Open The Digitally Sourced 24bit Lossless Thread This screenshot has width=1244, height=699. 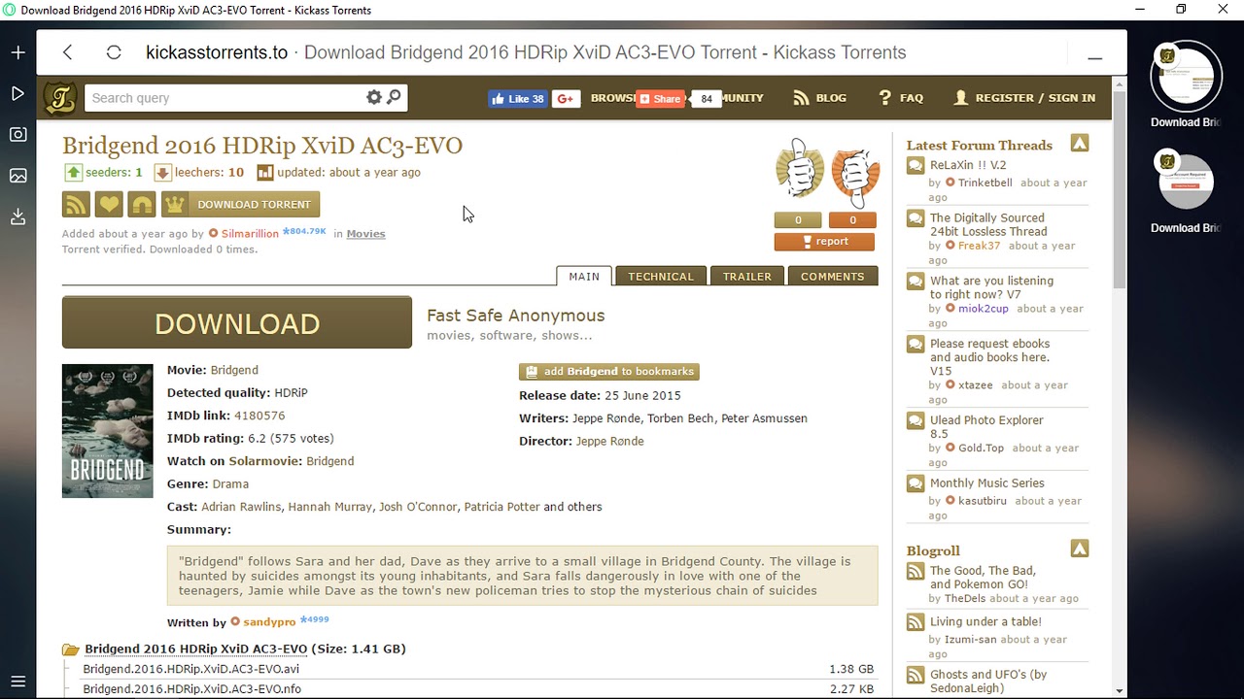click(988, 225)
